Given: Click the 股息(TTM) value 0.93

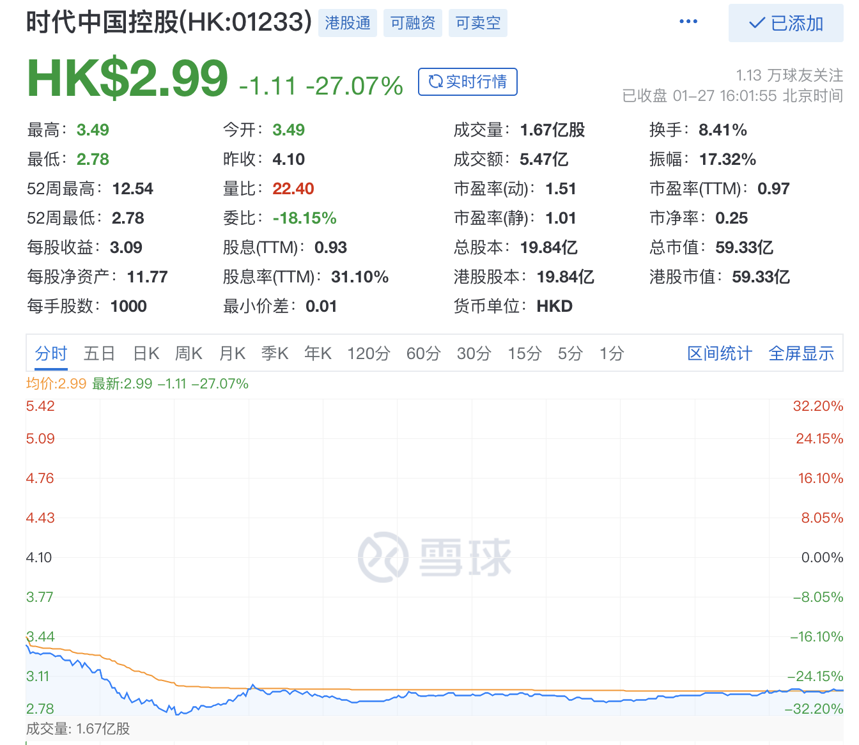Looking at the screenshot, I should (330, 248).
